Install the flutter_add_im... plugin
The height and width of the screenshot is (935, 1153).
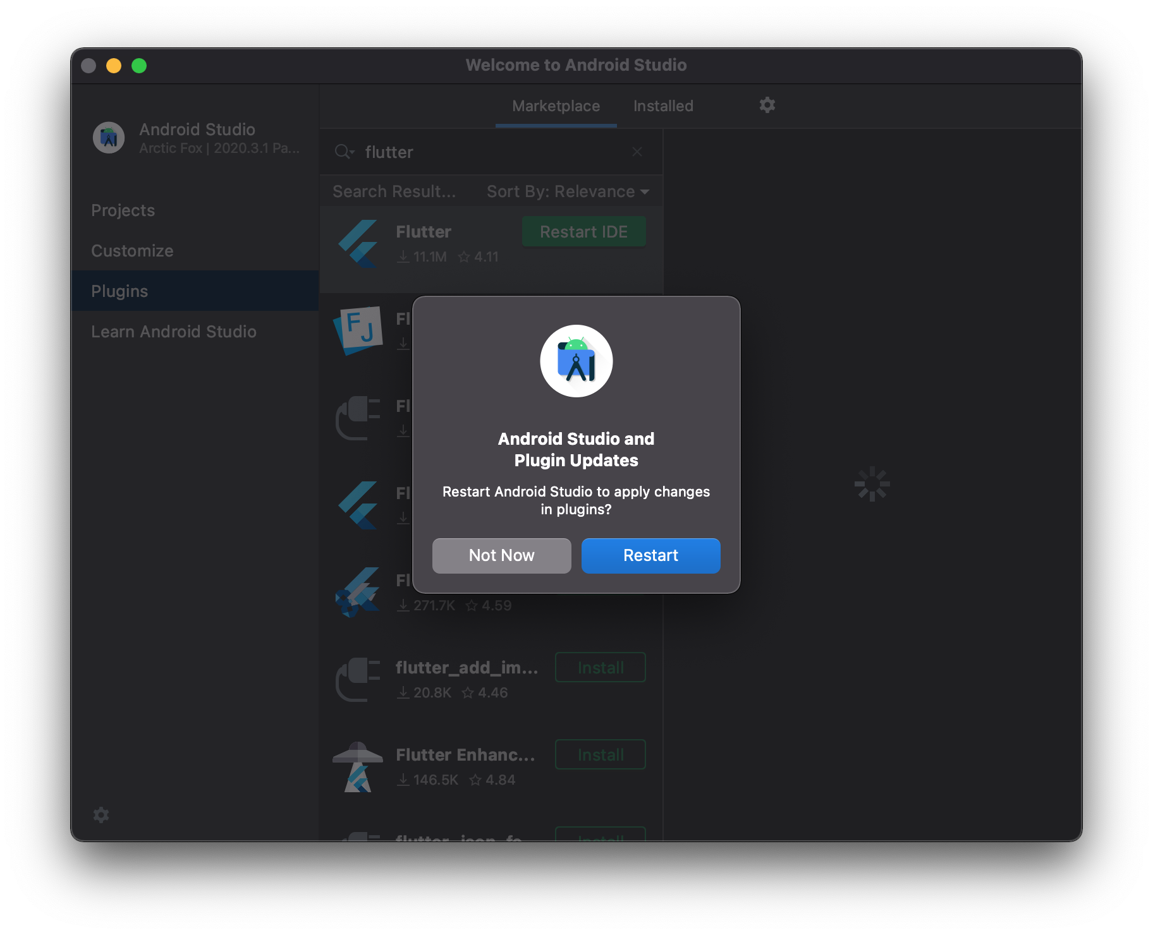coord(600,667)
